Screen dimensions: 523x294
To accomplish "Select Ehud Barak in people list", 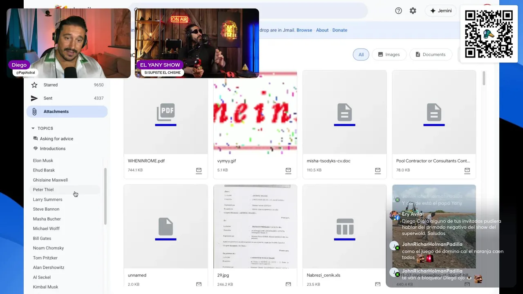I will click(44, 170).
